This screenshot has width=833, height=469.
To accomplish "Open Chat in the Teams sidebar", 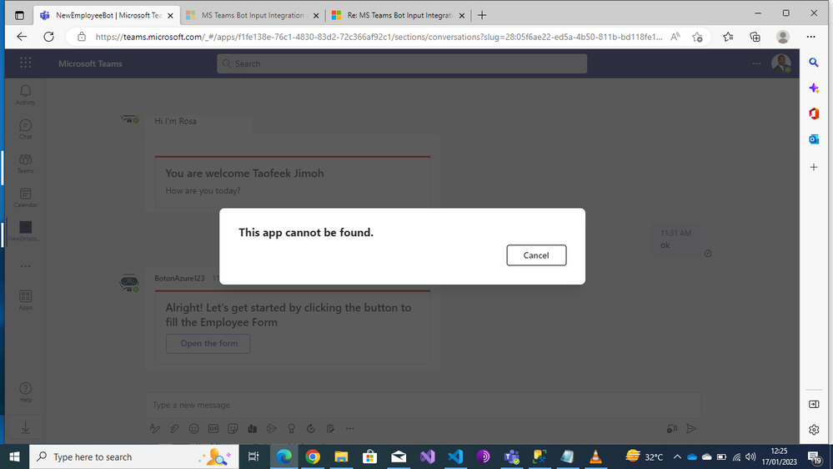I will click(25, 129).
